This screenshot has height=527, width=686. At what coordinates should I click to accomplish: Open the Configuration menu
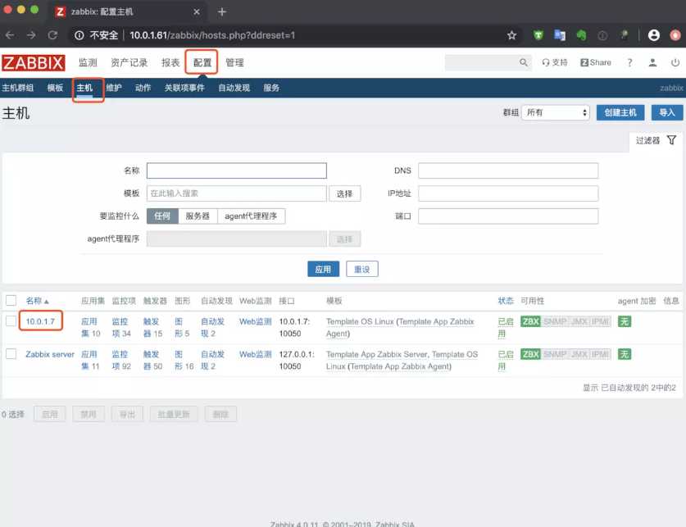(202, 62)
